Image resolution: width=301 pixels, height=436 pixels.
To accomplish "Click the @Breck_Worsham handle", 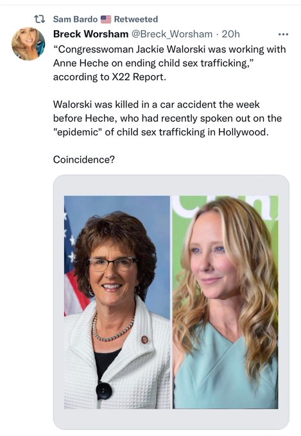I will point(172,34).
